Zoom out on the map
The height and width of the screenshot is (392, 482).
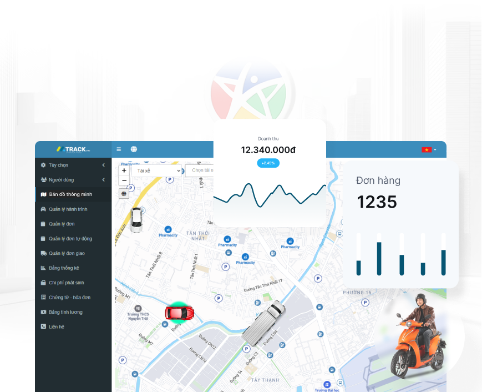tap(124, 180)
